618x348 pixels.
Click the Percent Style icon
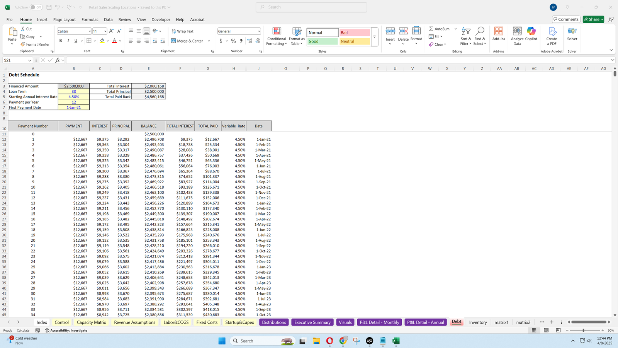(x=233, y=41)
